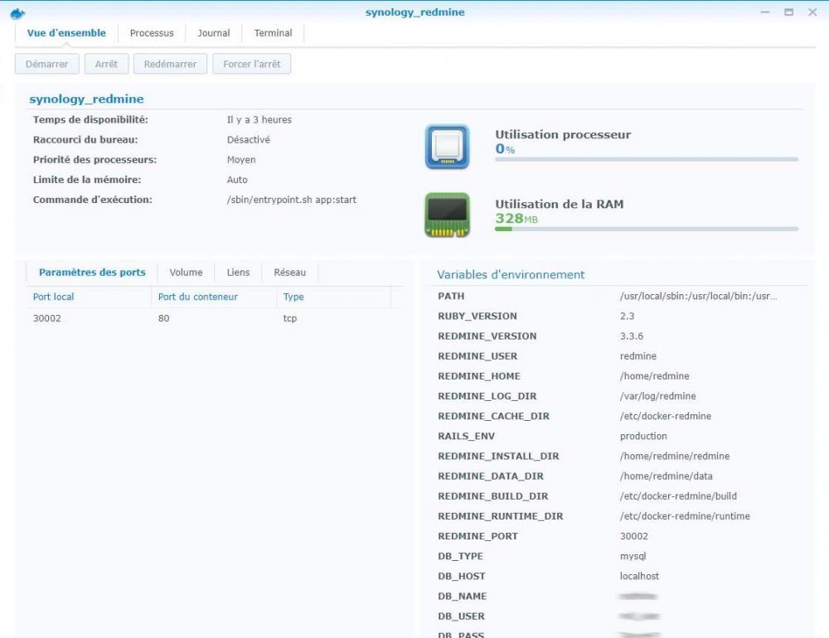Show the Volume settings tab
This screenshot has width=829, height=638.
click(186, 273)
